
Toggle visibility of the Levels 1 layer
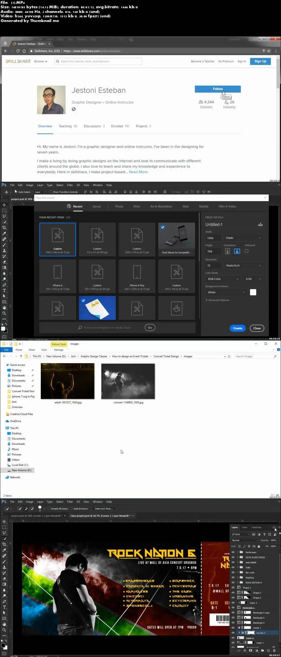pos(233,628)
